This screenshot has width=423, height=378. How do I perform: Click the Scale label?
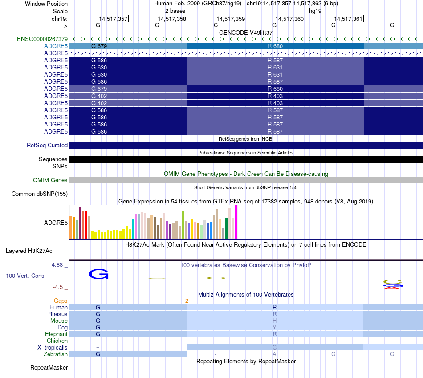(x=60, y=11)
